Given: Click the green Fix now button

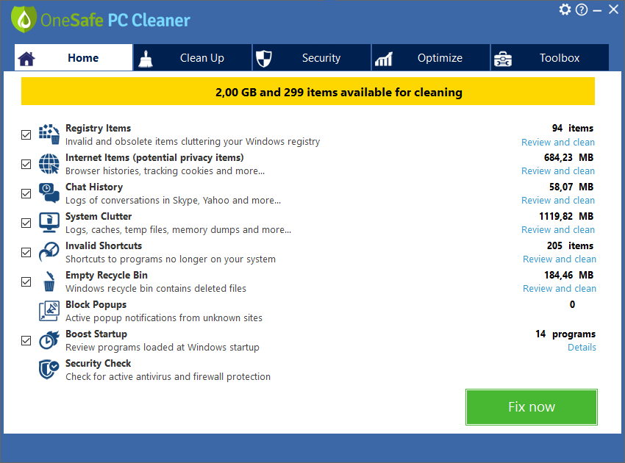Looking at the screenshot, I should [532, 407].
